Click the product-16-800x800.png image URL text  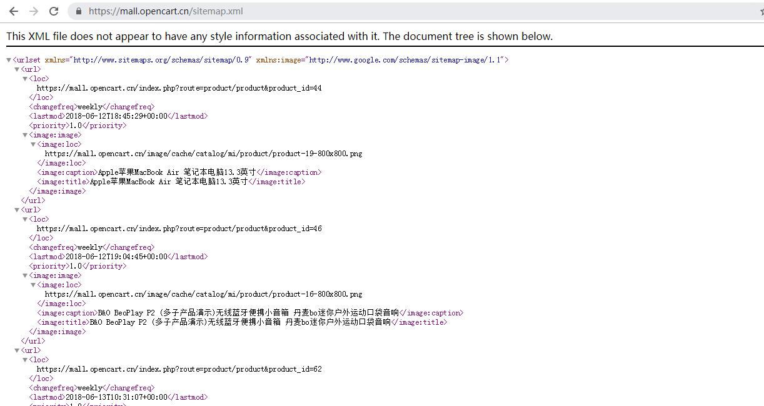[203, 294]
